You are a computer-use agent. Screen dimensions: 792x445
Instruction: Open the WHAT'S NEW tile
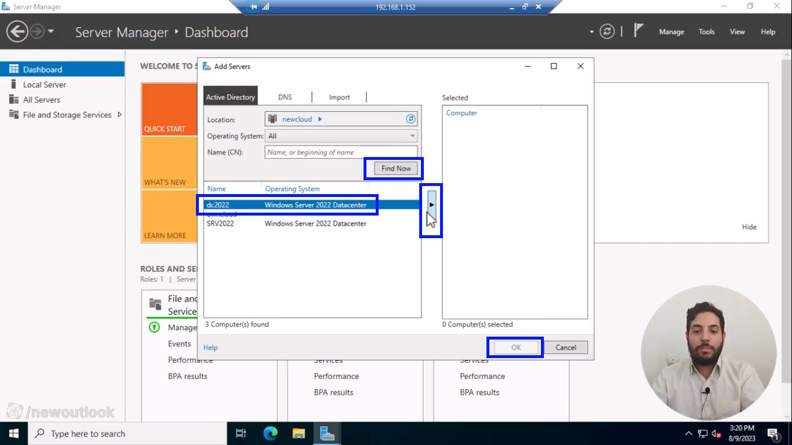169,163
